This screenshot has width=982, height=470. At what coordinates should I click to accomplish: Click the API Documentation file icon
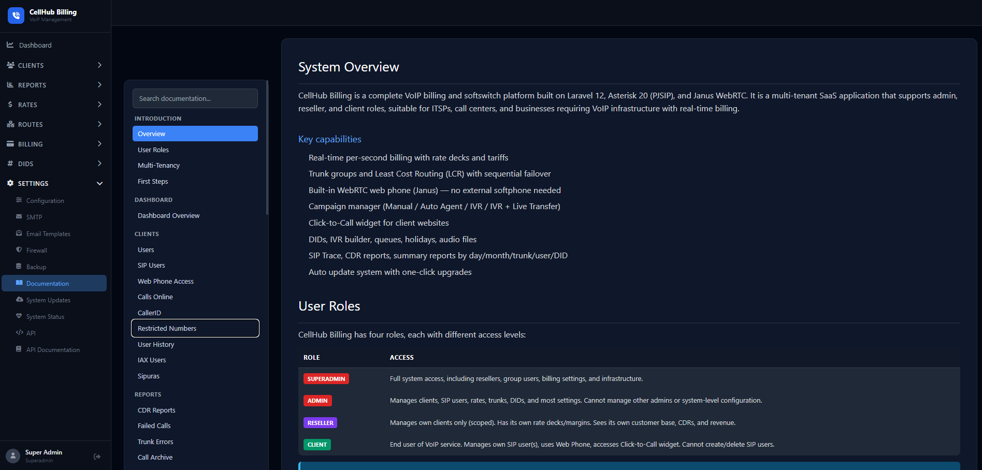(x=19, y=349)
